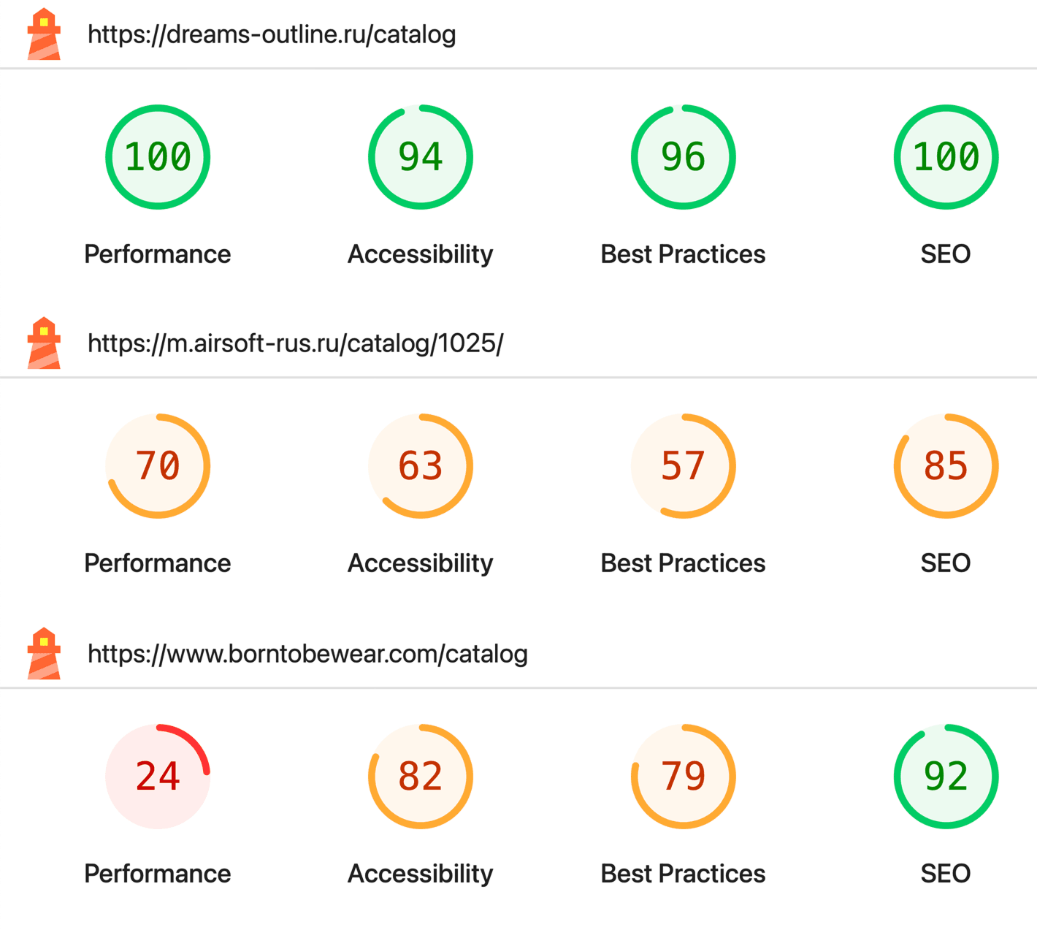Select the SEO 85 score gauge
The height and width of the screenshot is (930, 1037).
click(x=946, y=466)
